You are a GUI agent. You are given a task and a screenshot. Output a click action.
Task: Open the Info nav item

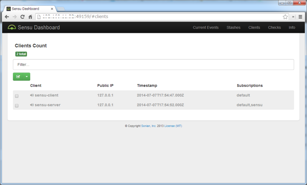292,28
